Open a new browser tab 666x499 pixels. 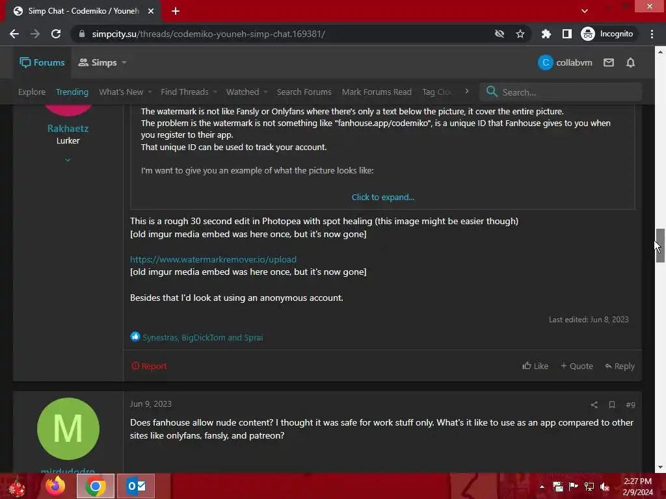pos(176,11)
